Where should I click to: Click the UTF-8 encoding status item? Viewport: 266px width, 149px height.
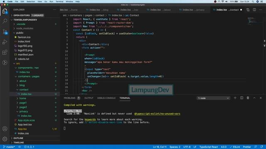pos(187,147)
